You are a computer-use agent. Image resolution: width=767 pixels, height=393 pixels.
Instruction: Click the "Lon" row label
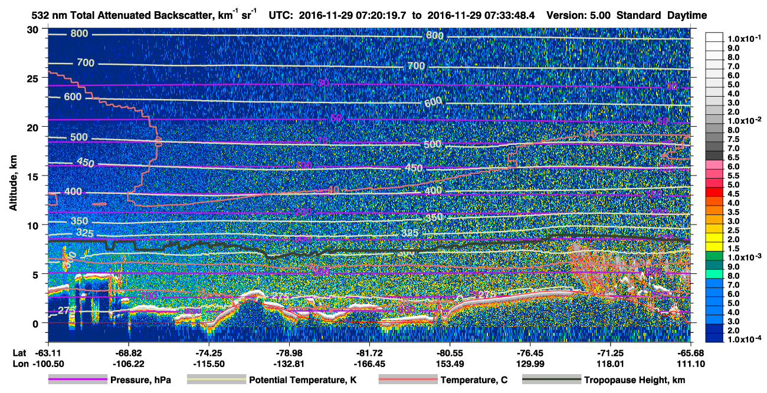[x=19, y=364]
